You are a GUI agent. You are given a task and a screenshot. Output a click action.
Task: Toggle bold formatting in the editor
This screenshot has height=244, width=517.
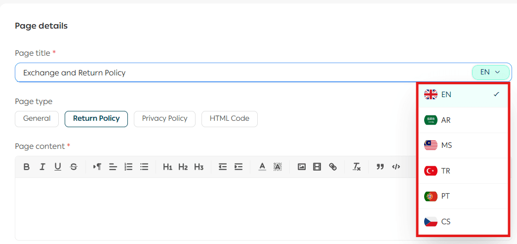(x=27, y=167)
